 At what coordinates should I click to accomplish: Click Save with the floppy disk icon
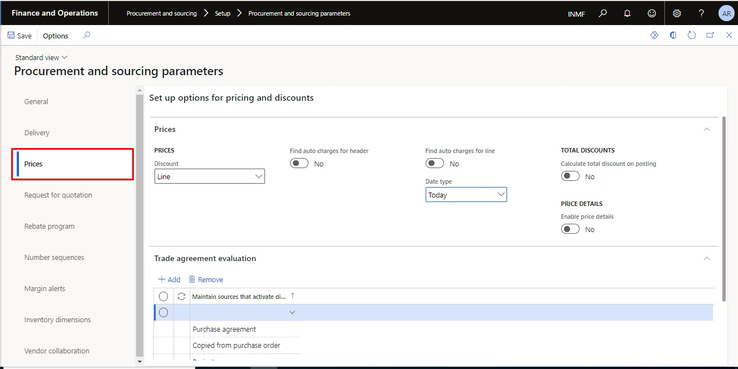tap(20, 36)
